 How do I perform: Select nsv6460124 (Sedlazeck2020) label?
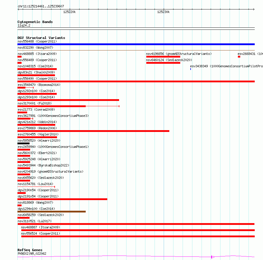(169, 60)
